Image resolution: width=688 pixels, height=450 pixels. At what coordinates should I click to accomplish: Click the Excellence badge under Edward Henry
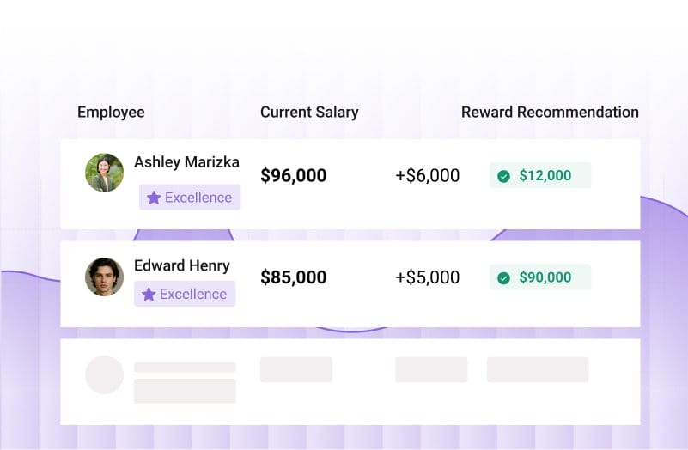[x=185, y=294]
